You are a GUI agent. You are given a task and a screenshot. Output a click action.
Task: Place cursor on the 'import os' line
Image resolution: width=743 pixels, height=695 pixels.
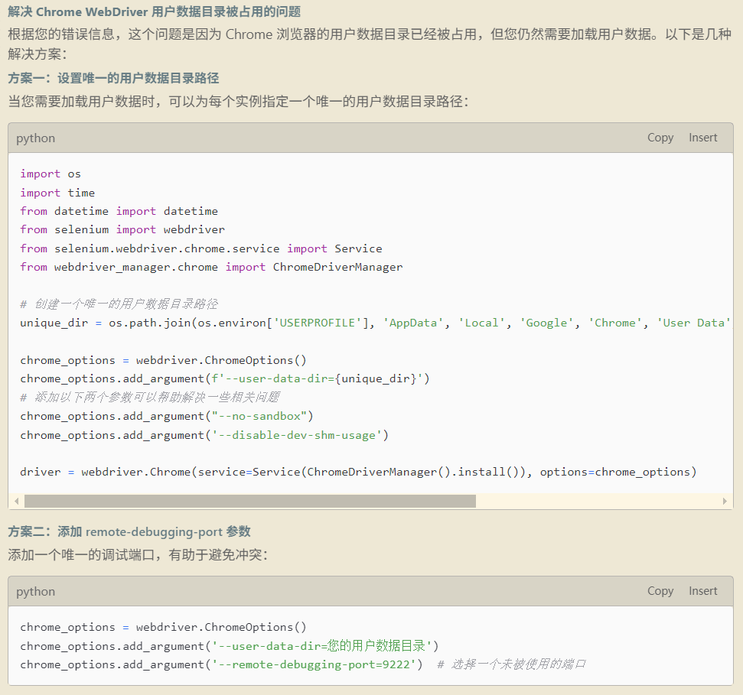51,174
